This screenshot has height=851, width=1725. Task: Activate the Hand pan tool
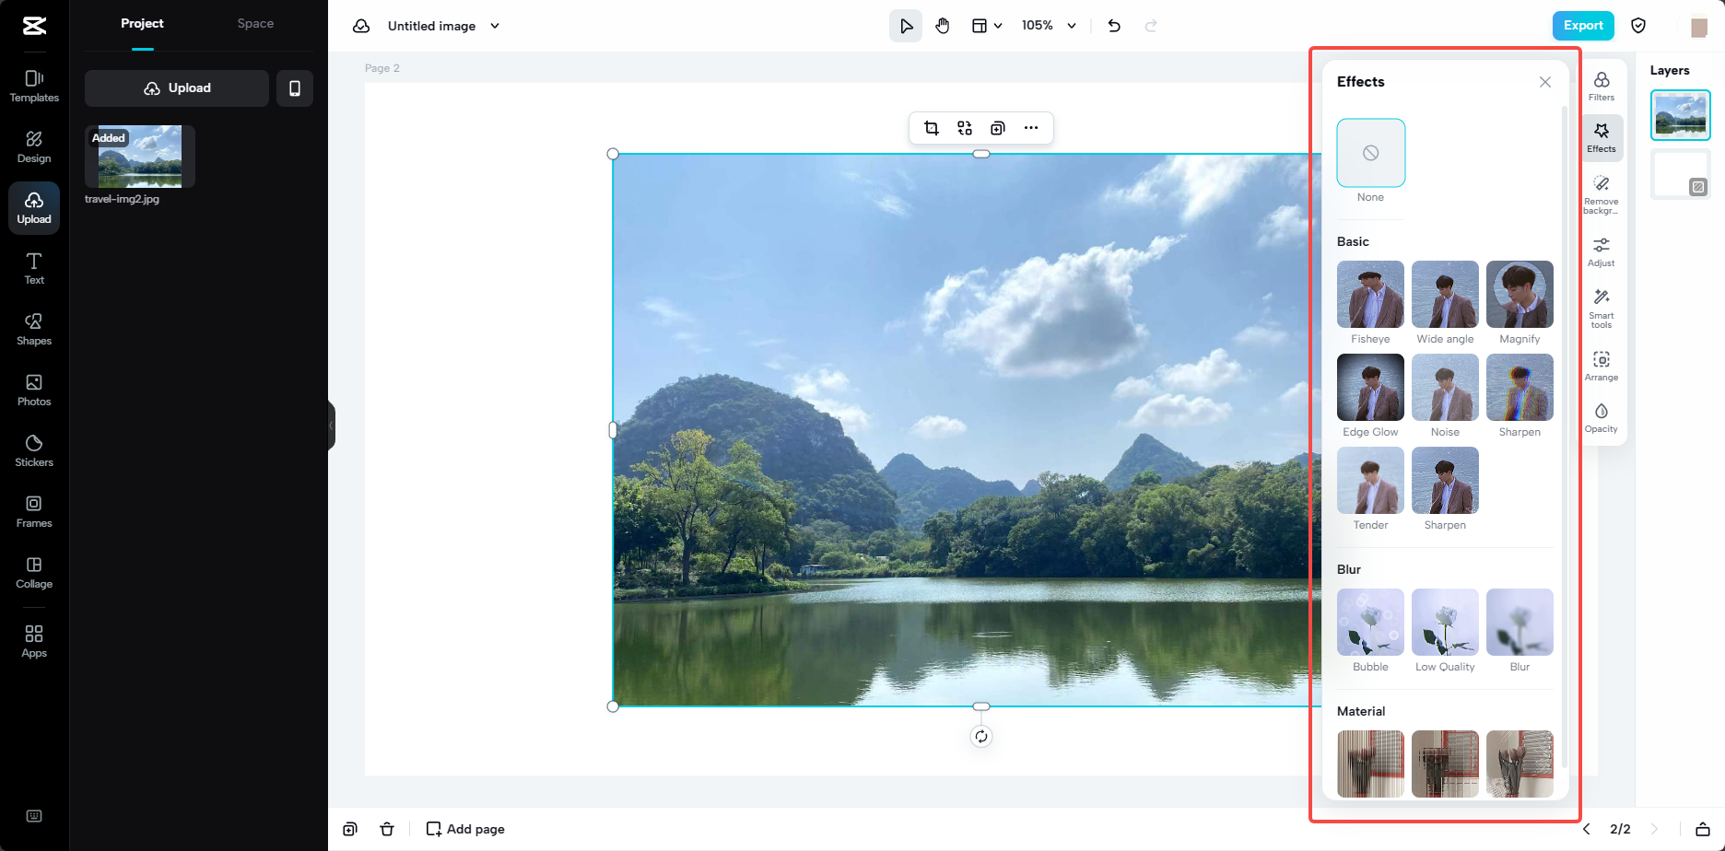pyautogui.click(x=943, y=26)
